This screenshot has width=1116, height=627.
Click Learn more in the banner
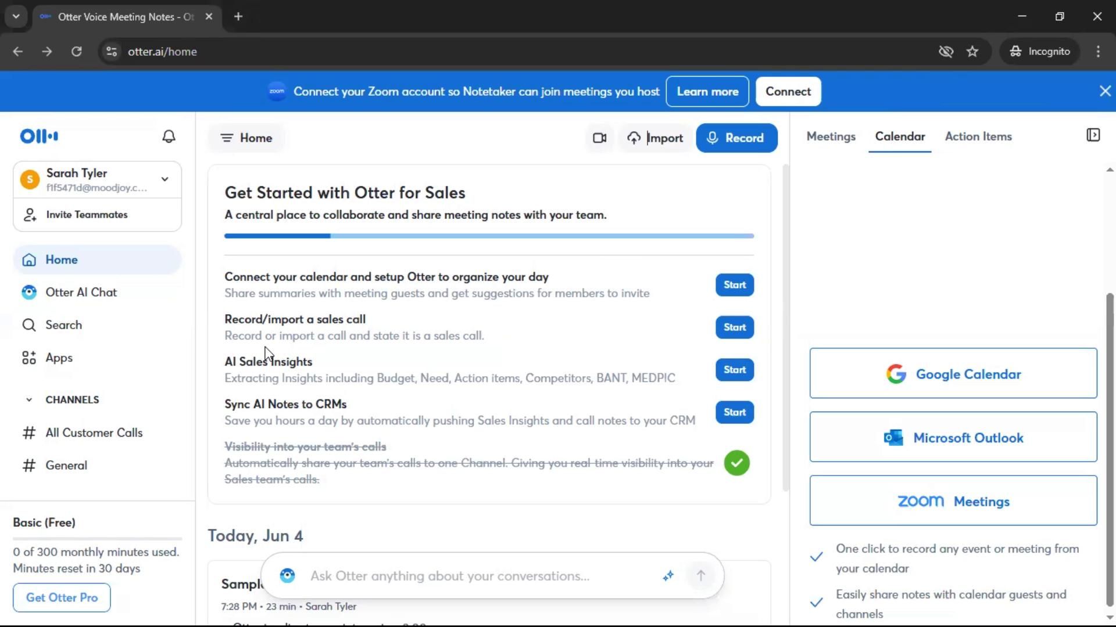coord(707,91)
